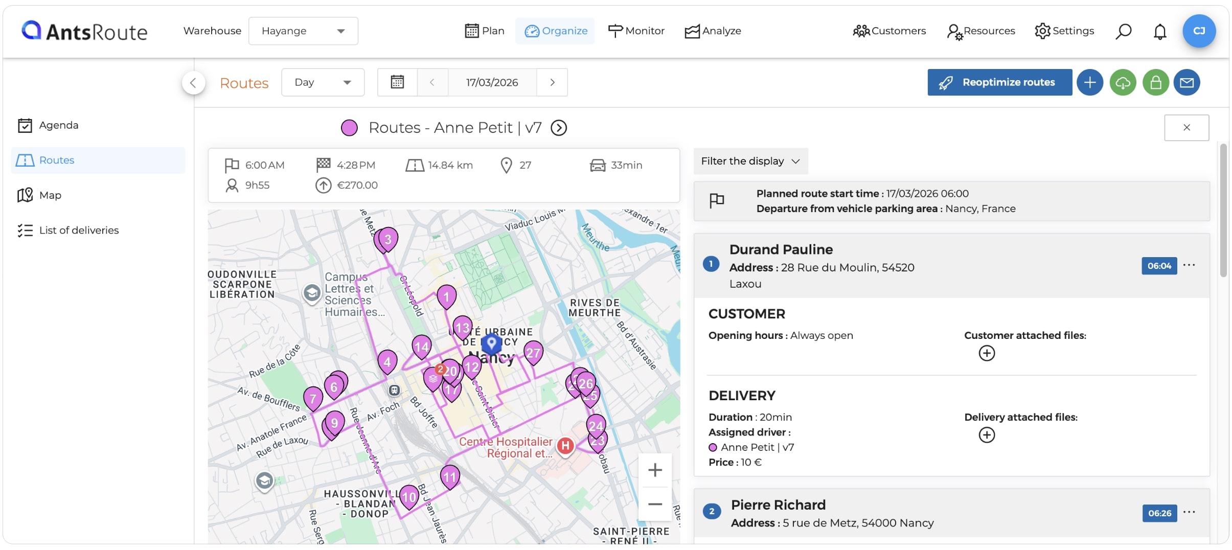
Task: Open the calendar date picker icon
Action: [x=397, y=82]
